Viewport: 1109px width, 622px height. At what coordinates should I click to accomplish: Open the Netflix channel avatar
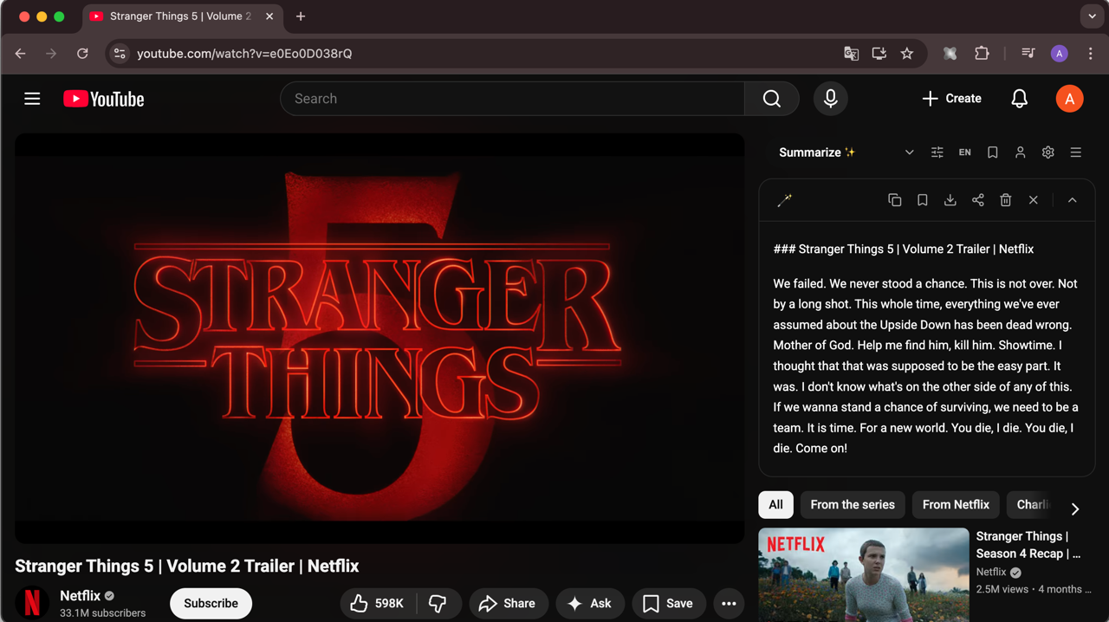[32, 603]
